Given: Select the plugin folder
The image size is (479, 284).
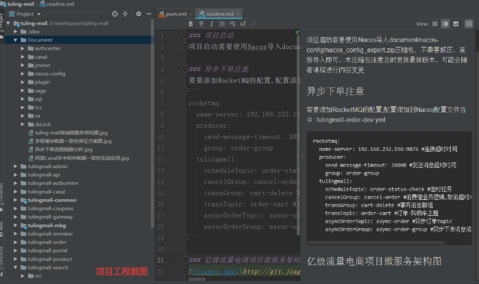Looking at the screenshot, I should [x=42, y=82].
